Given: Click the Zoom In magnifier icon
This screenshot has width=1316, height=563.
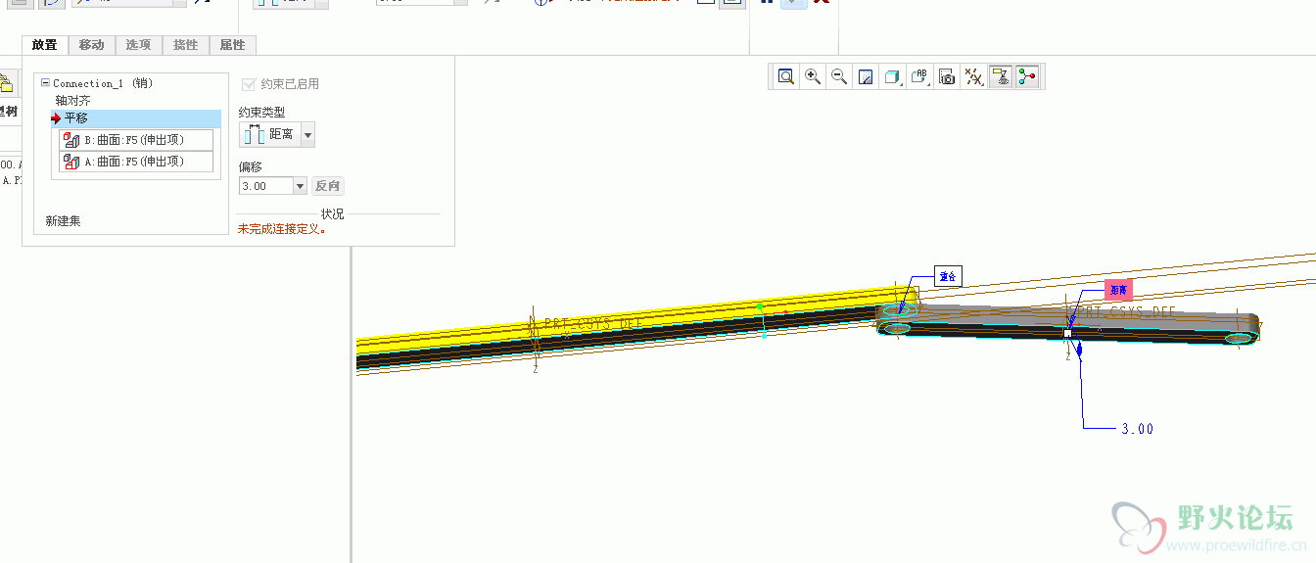Looking at the screenshot, I should 812,76.
